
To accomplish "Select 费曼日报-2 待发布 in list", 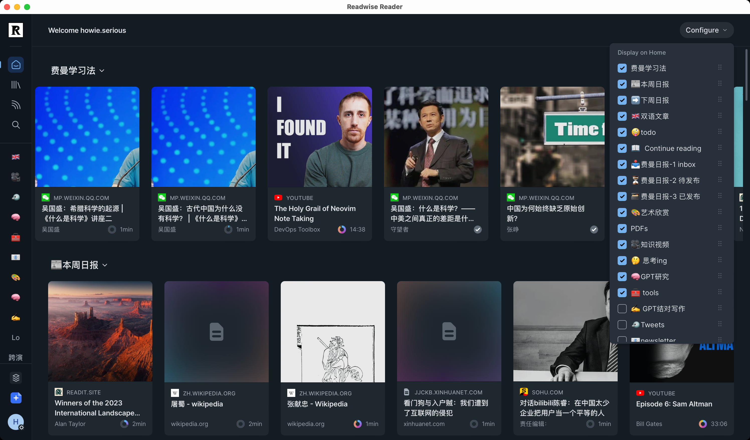I will point(665,181).
